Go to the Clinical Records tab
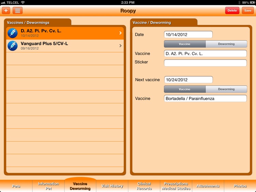The image size is (256, 192). (x=144, y=186)
